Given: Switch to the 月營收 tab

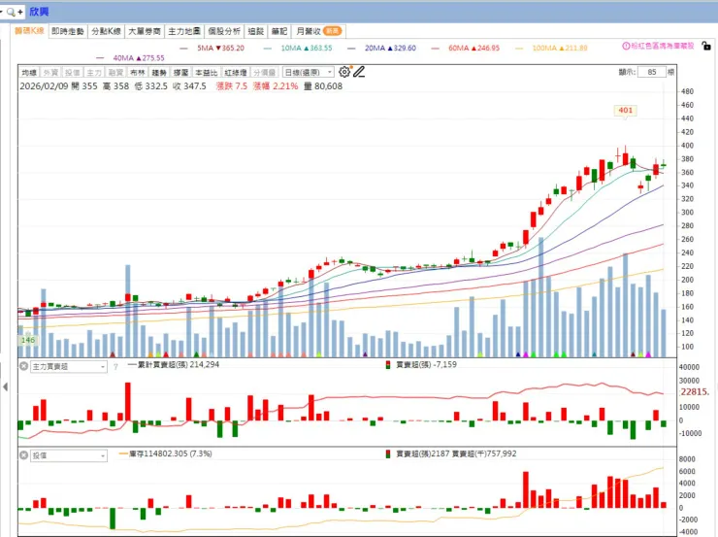Looking at the screenshot, I should (318, 31).
